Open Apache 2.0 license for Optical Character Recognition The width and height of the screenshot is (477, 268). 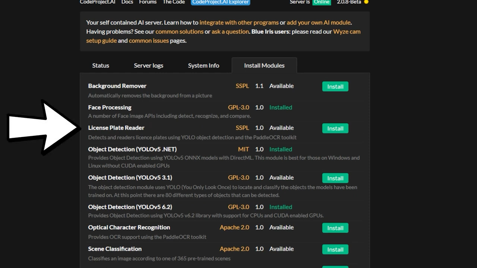[x=234, y=227]
